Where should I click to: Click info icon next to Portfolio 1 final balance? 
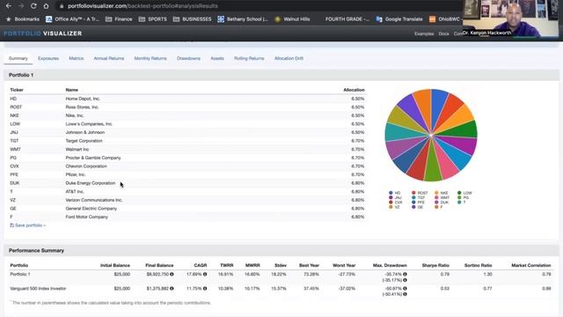172,274
